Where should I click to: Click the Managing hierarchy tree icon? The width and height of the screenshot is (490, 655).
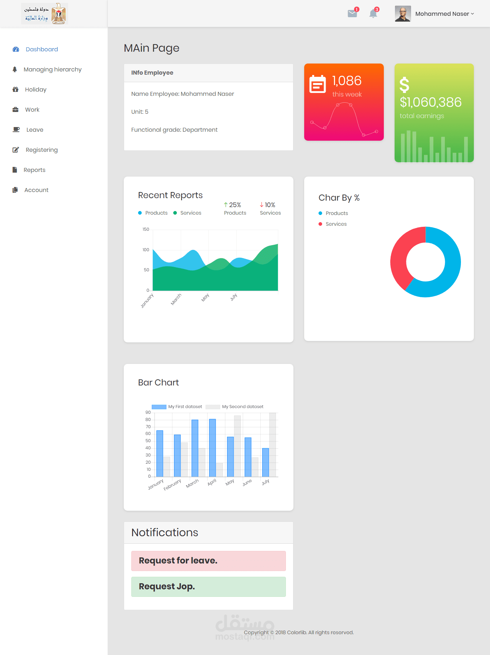coord(15,69)
